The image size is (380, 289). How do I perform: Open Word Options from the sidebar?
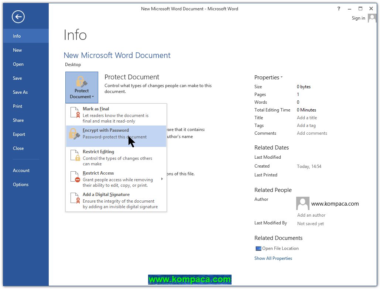pyautogui.click(x=26, y=185)
